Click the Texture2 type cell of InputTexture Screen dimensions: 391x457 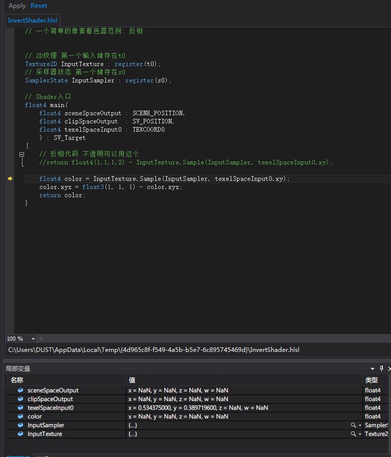pos(377,434)
